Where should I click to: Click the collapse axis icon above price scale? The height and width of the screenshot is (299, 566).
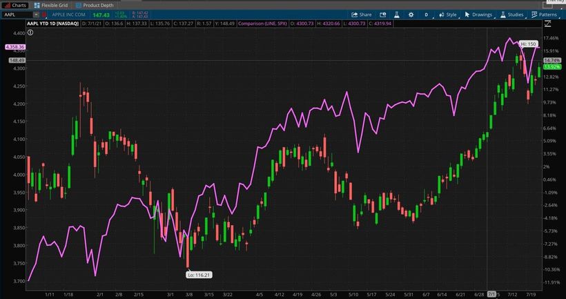click(547, 24)
